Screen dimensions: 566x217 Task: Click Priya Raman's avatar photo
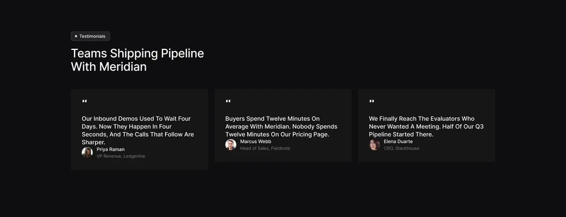(87, 153)
